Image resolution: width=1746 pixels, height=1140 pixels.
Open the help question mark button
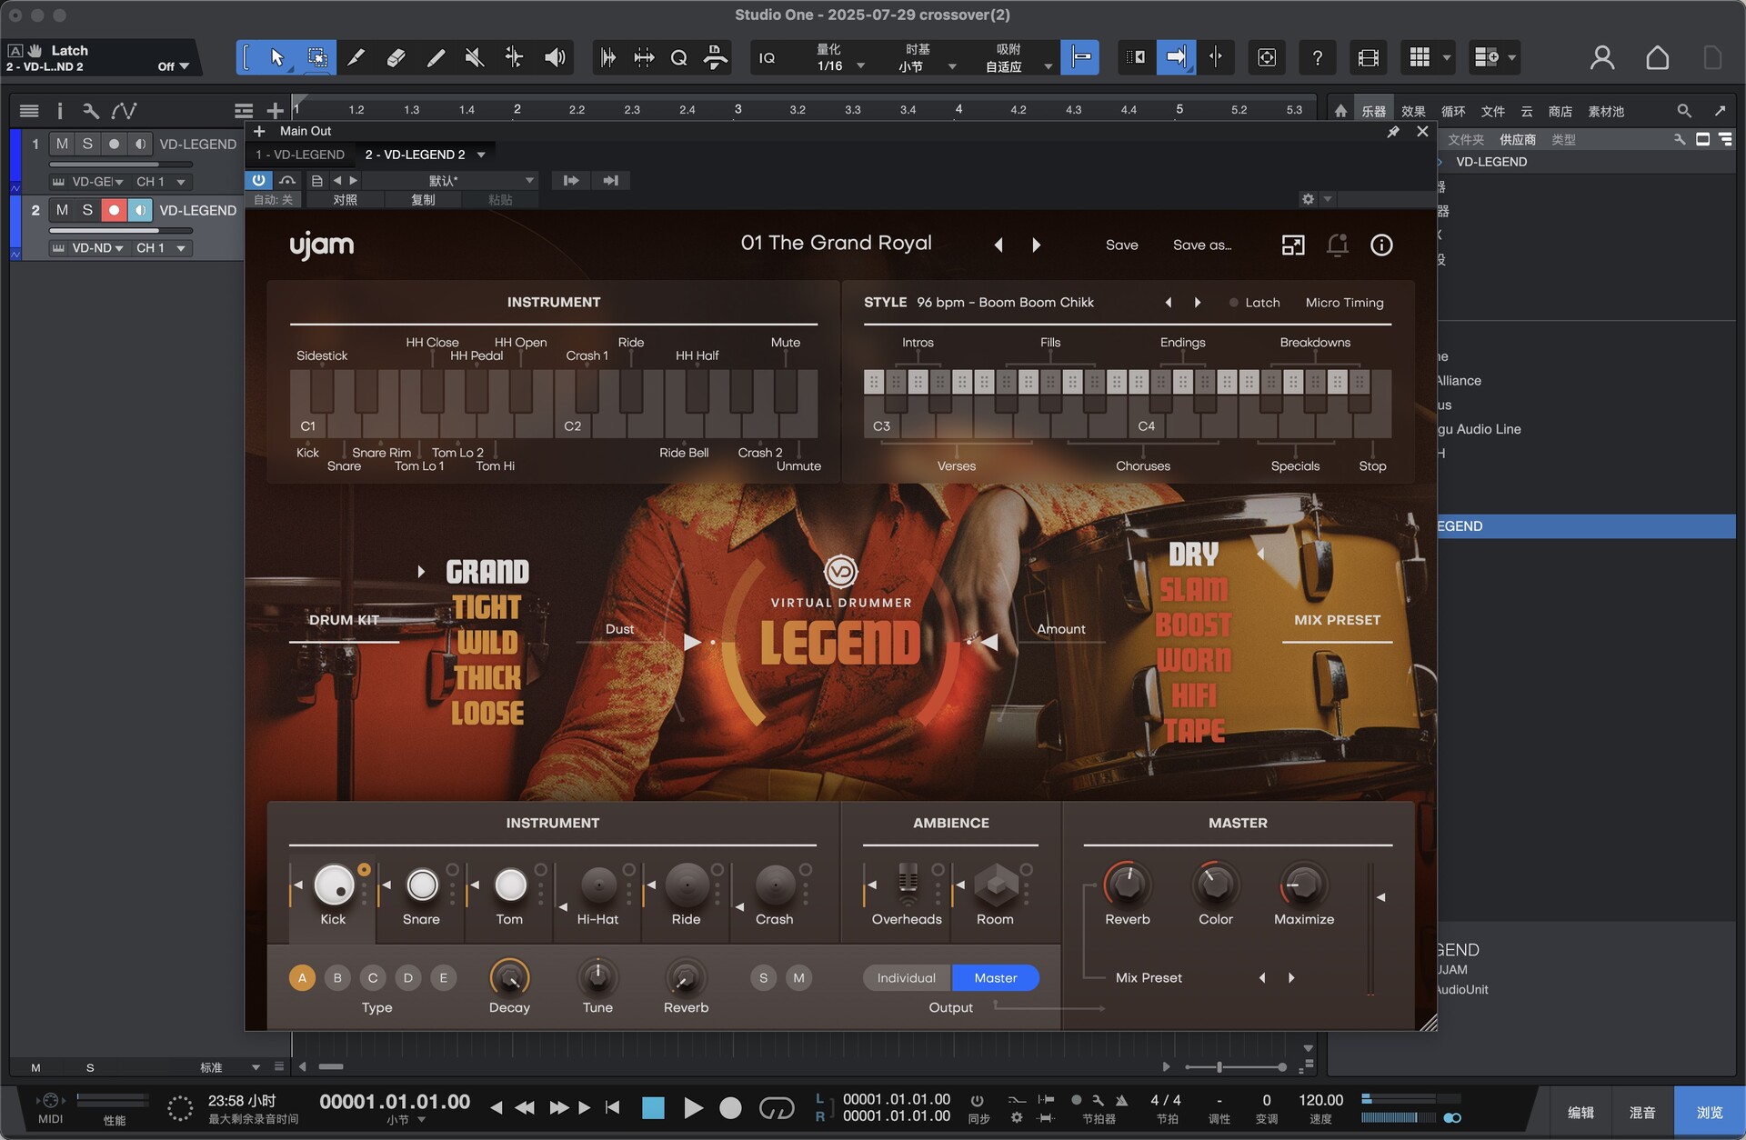(1317, 58)
